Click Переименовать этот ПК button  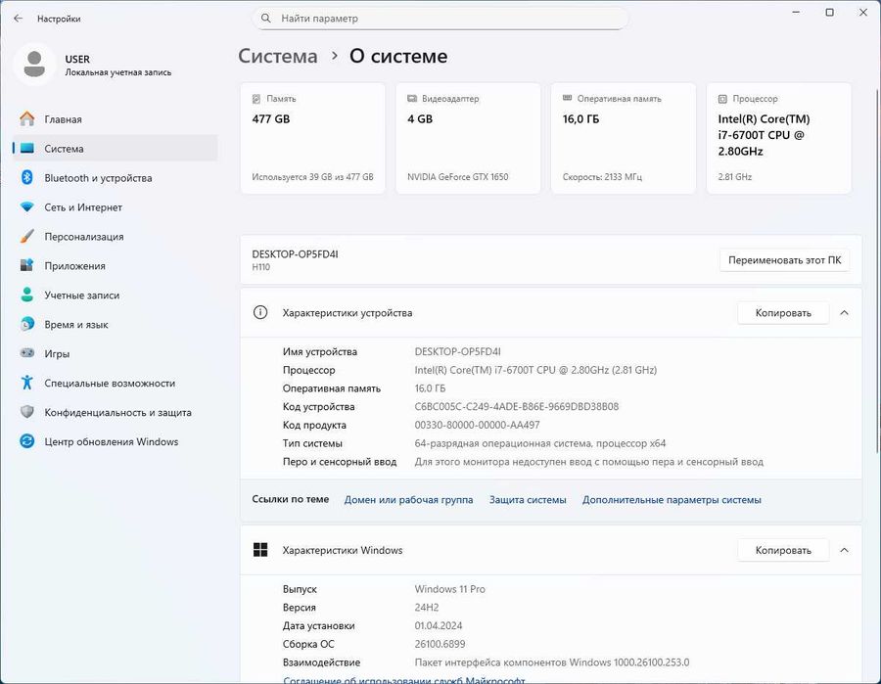[784, 260]
